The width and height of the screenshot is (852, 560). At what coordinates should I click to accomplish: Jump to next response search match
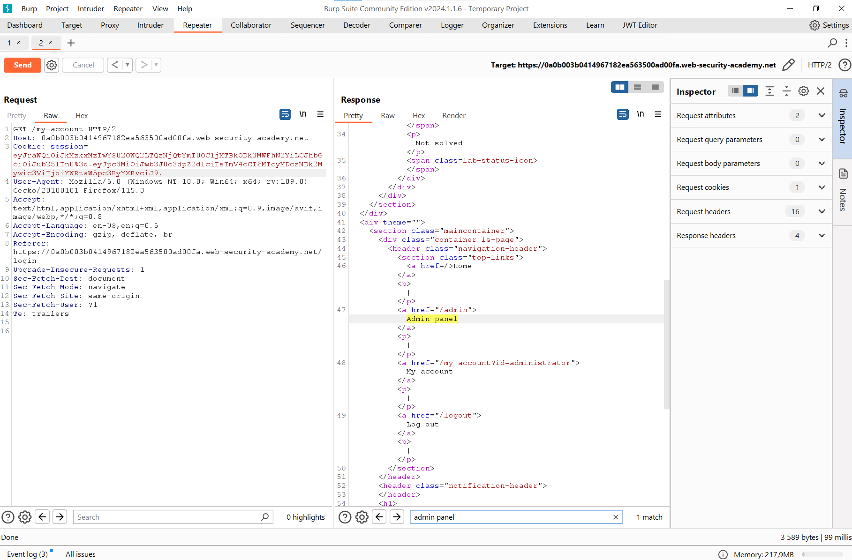[x=397, y=517]
